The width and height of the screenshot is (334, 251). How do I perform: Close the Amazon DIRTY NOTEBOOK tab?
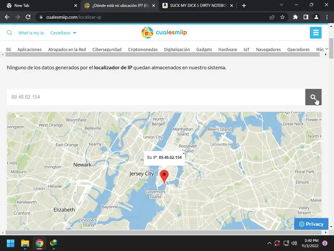232,6
